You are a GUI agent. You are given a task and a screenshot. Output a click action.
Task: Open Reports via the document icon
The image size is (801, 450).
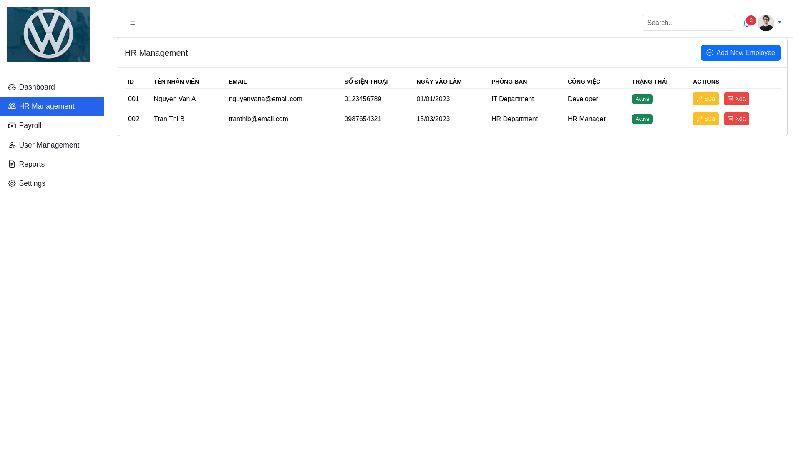coord(12,164)
